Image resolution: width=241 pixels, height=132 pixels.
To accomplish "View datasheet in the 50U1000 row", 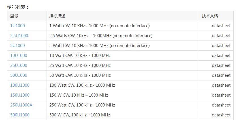I will pos(221,75).
